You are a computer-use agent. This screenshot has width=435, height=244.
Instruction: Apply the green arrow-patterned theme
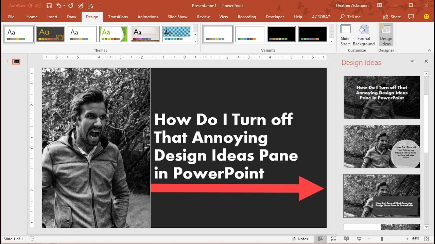[x=114, y=34]
